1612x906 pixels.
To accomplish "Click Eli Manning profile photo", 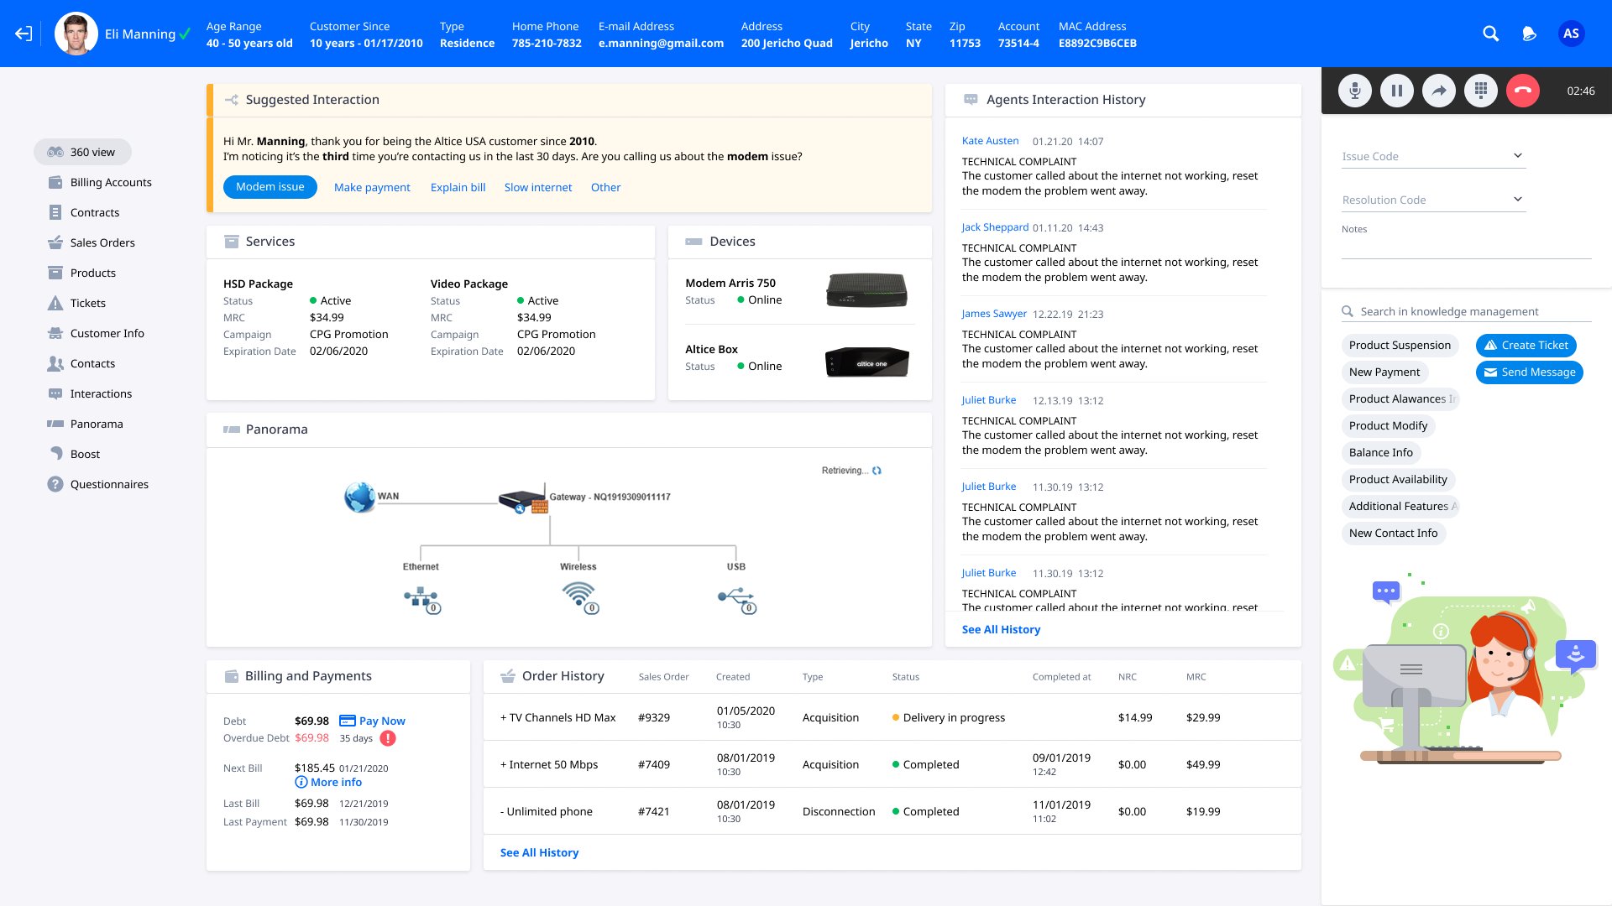I will (x=76, y=34).
